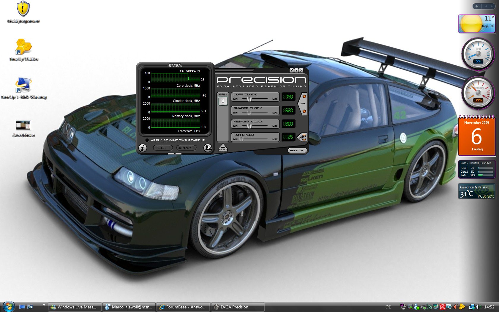Click the sidebar previous gadgets page arrow

point(486,6)
